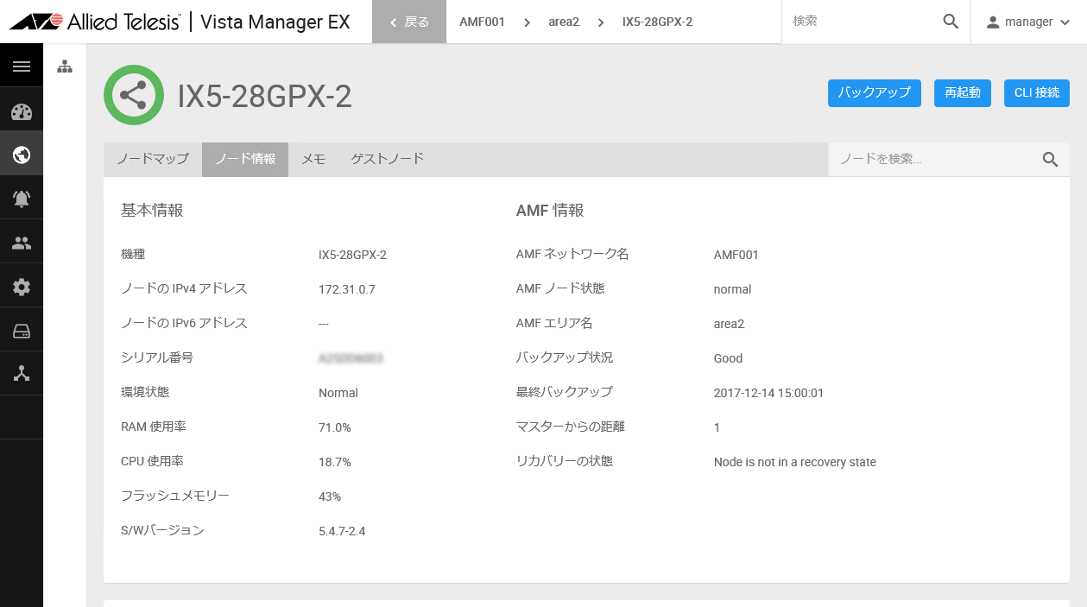The image size is (1087, 607).
Task: Click the magnifier icon in node search box
Action: click(x=1050, y=159)
